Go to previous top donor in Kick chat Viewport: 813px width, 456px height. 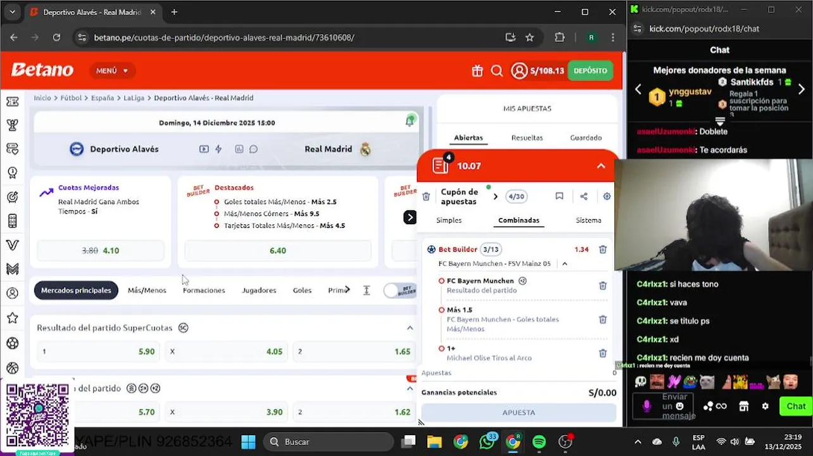pos(638,90)
